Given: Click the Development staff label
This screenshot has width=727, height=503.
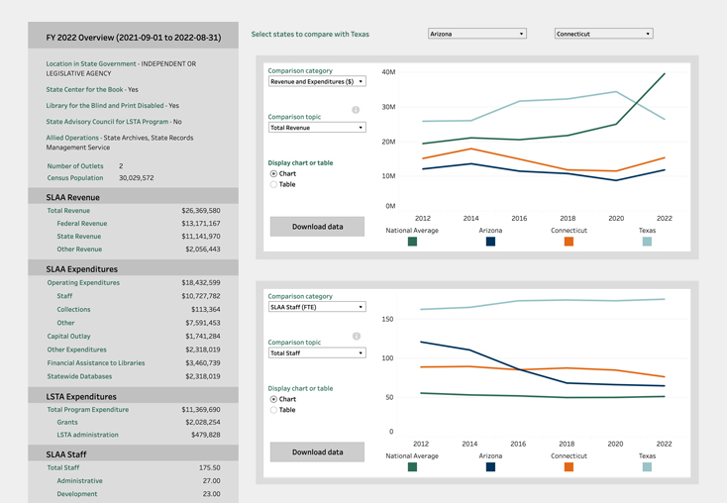Looking at the screenshot, I should pyautogui.click(x=77, y=494).
